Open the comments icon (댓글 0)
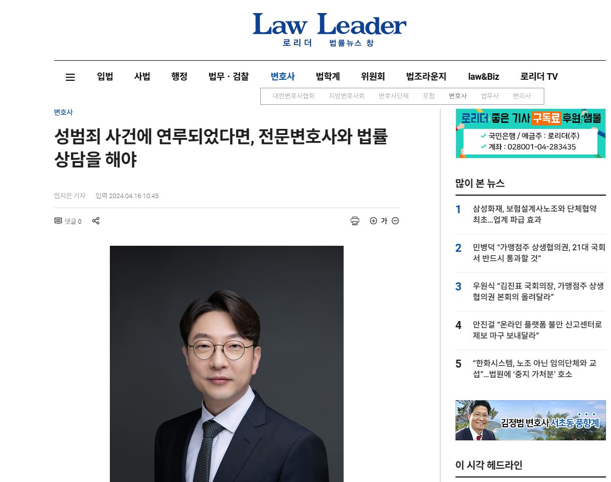The width and height of the screenshot is (611, 482). [68, 221]
